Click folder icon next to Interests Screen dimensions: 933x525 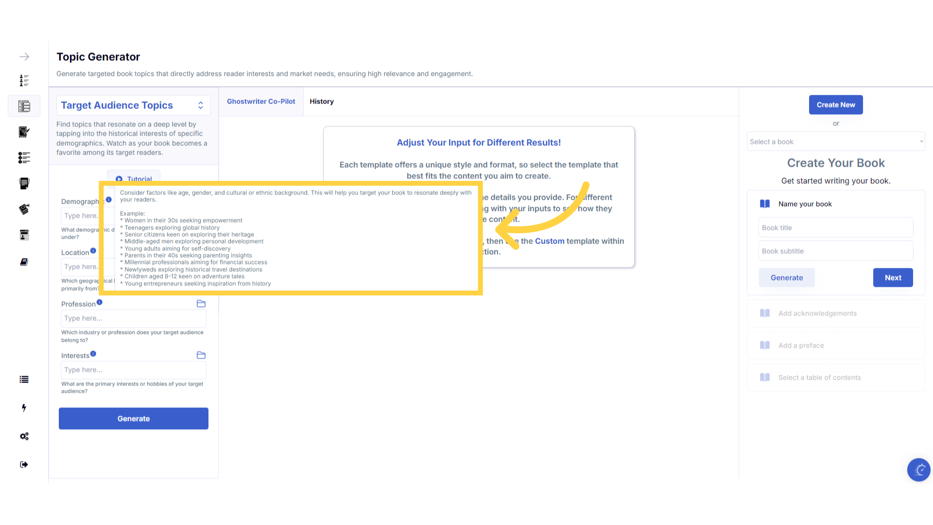(201, 355)
